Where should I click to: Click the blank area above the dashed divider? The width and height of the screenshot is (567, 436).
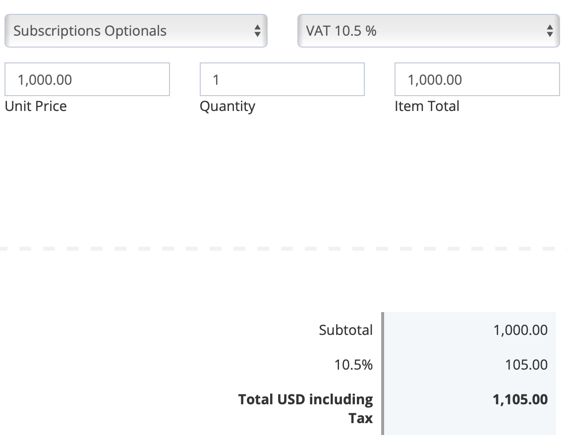(x=283, y=178)
